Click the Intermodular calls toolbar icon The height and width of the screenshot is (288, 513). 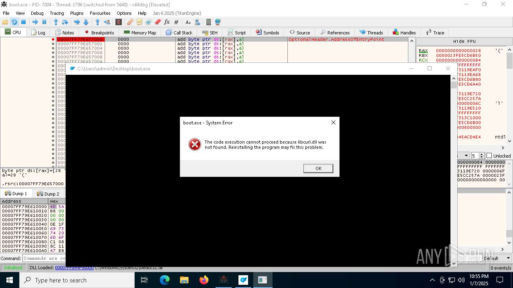(197, 22)
